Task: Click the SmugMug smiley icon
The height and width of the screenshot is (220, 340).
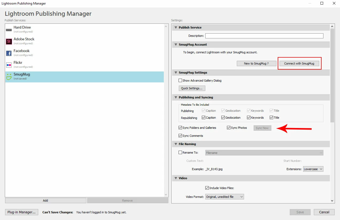Action: [9, 77]
